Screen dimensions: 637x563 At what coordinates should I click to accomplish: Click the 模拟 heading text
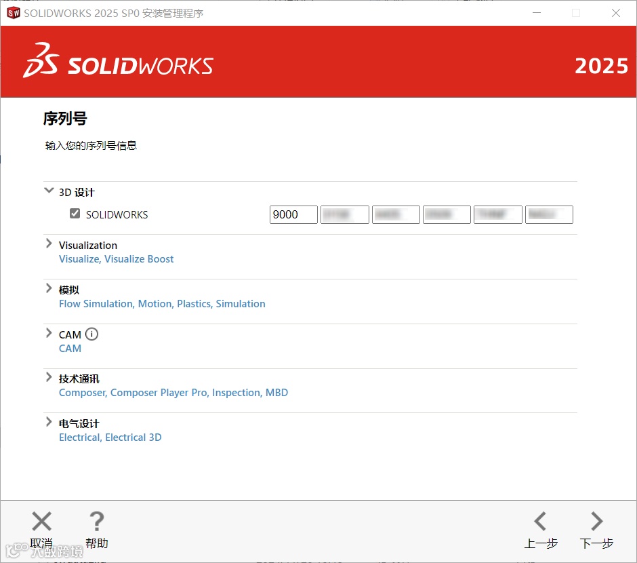[69, 290]
